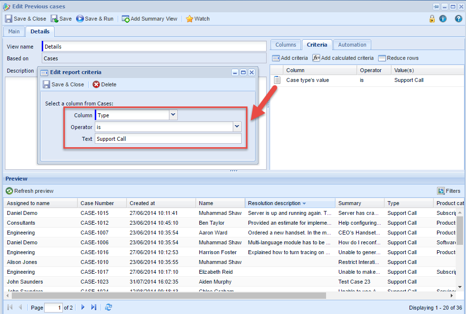Select the Criteria tab
The height and width of the screenshot is (314, 466).
click(317, 45)
